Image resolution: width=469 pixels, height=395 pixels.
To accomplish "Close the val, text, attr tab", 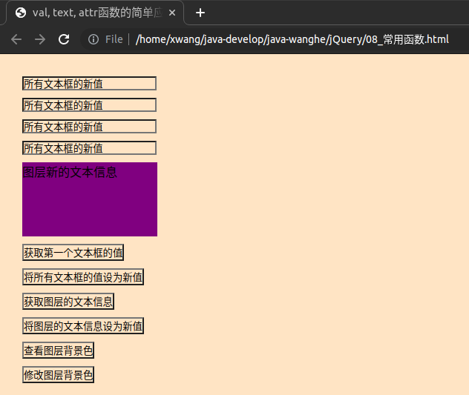I will tap(172, 13).
